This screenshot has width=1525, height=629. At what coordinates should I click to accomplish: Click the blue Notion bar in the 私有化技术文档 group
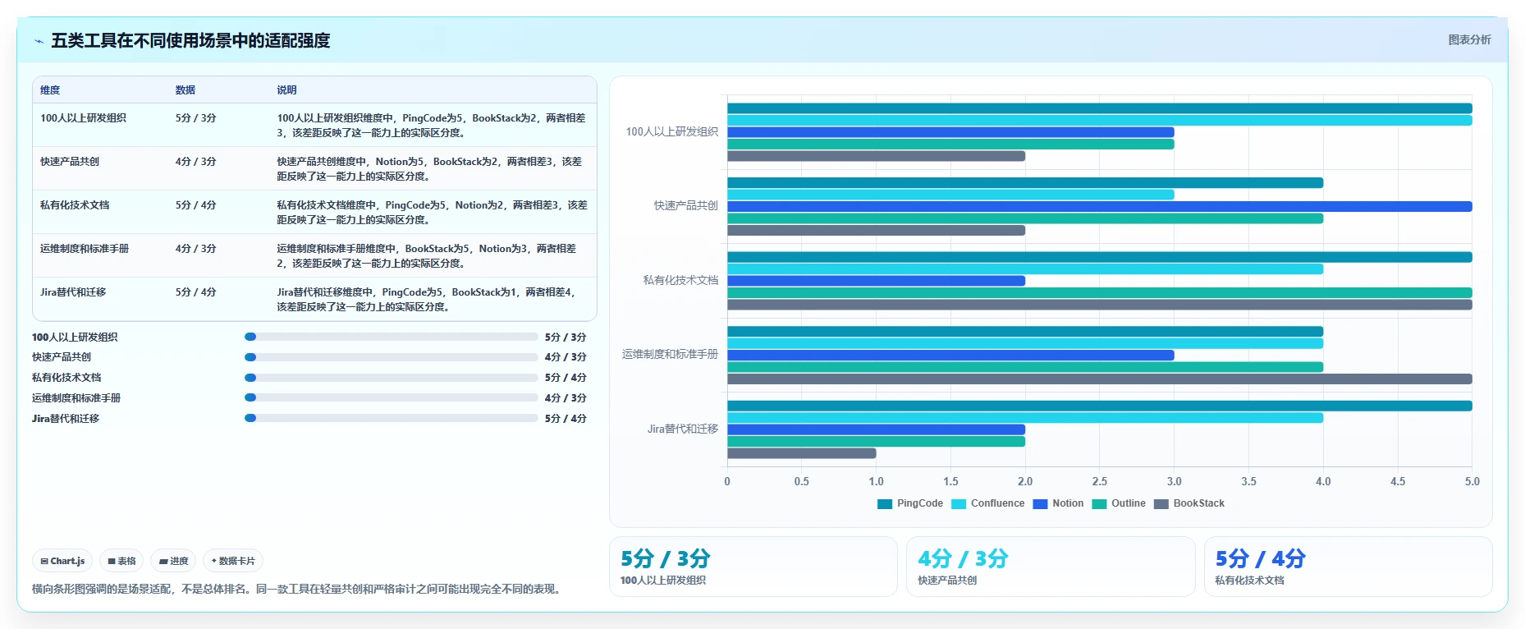tap(876, 281)
